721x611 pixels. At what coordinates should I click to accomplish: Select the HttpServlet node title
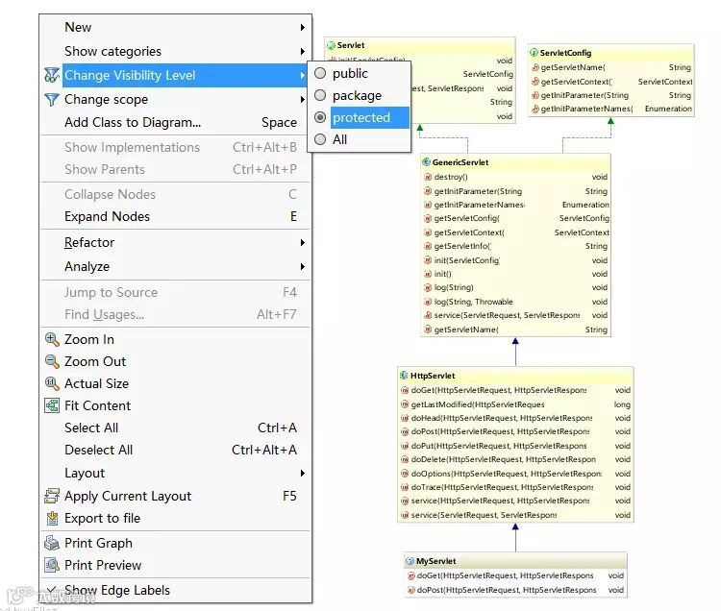(433, 376)
